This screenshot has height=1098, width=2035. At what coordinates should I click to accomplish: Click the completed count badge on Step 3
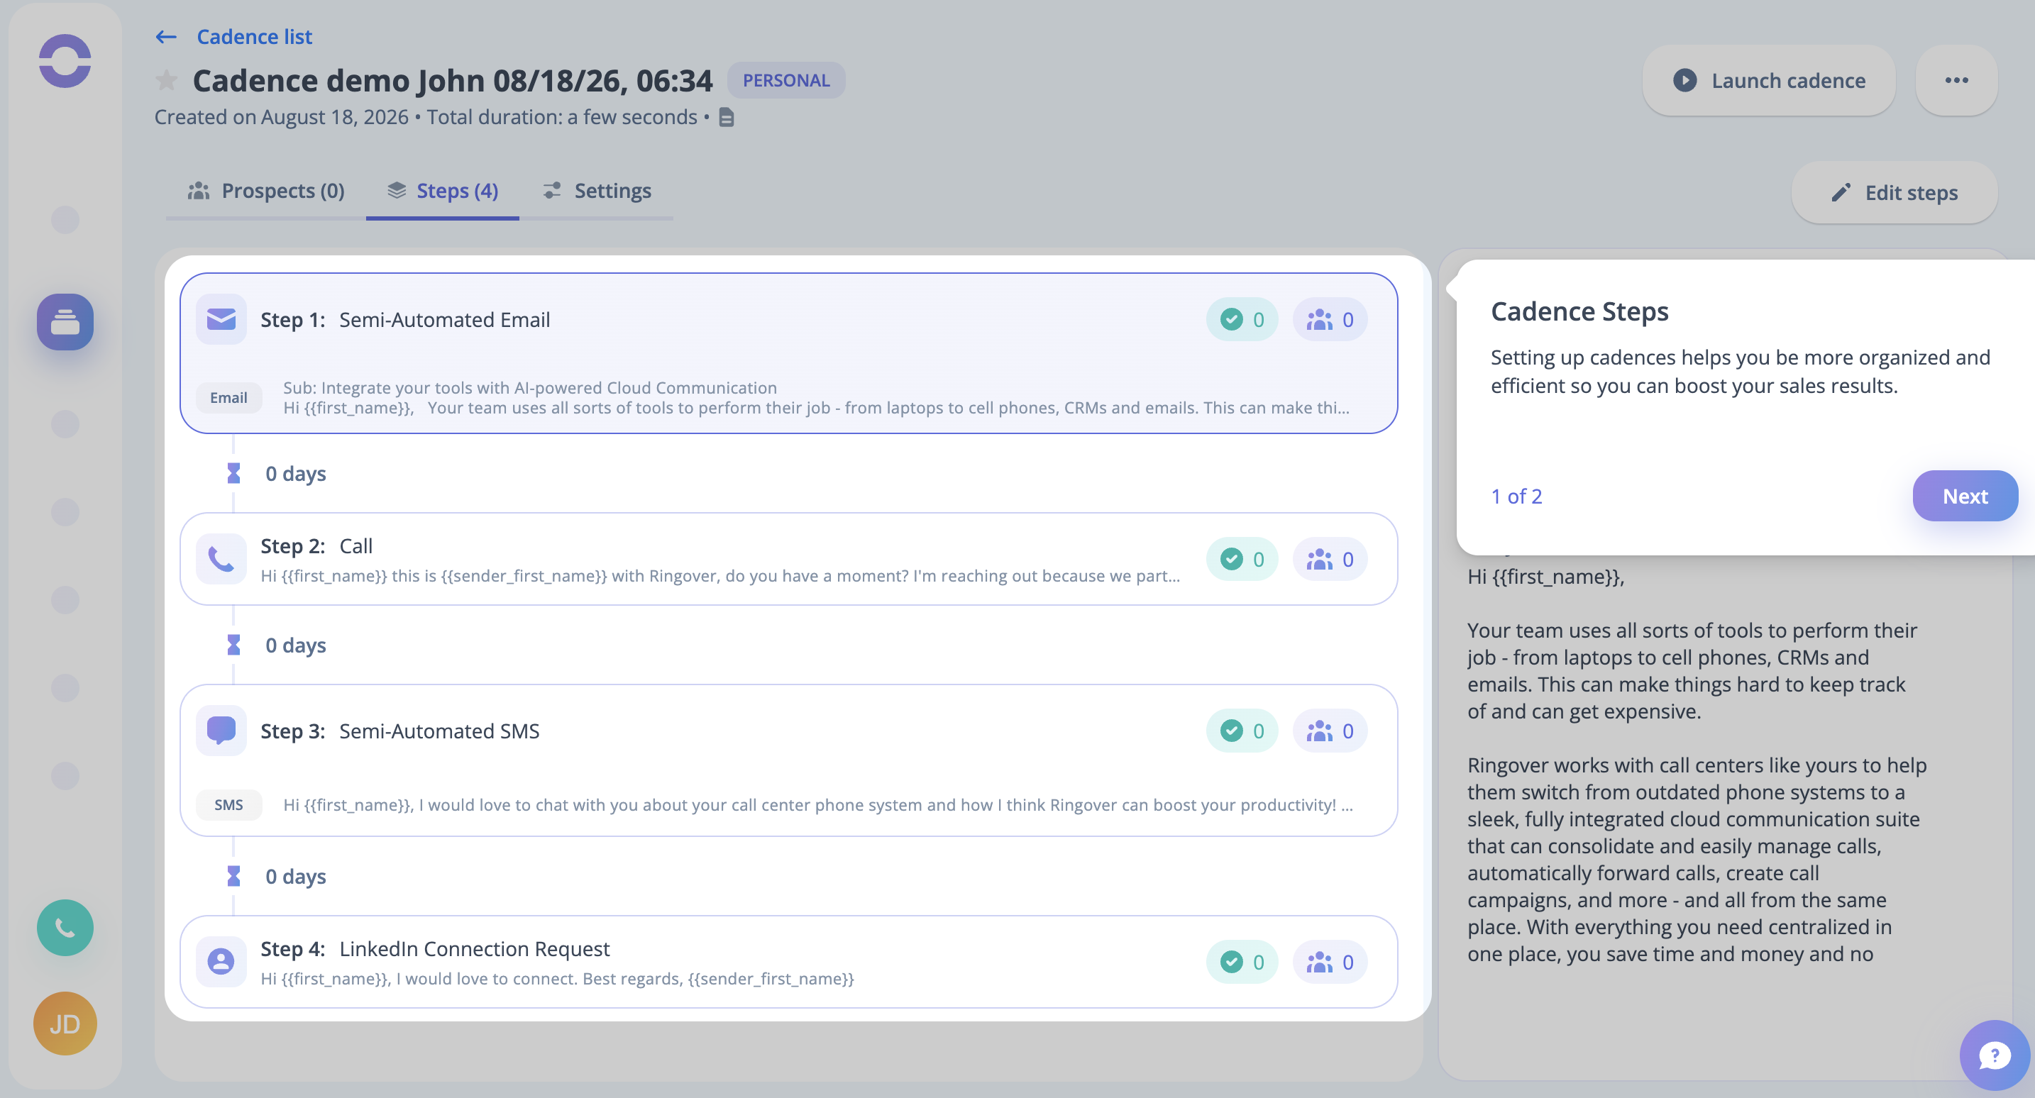pos(1242,731)
